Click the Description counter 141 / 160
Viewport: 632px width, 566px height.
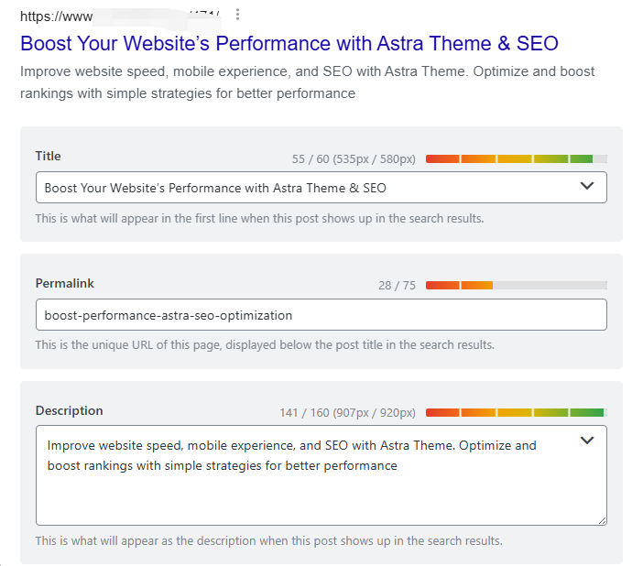point(347,413)
